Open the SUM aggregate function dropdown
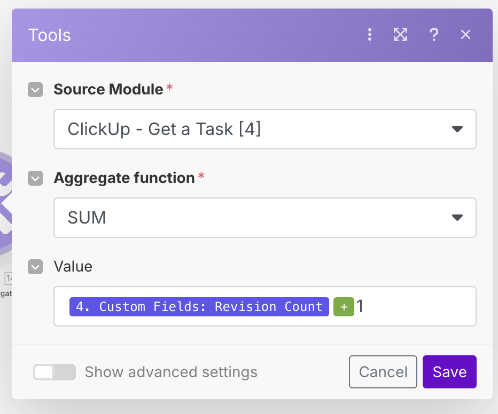This screenshot has height=414, width=498. 264,218
